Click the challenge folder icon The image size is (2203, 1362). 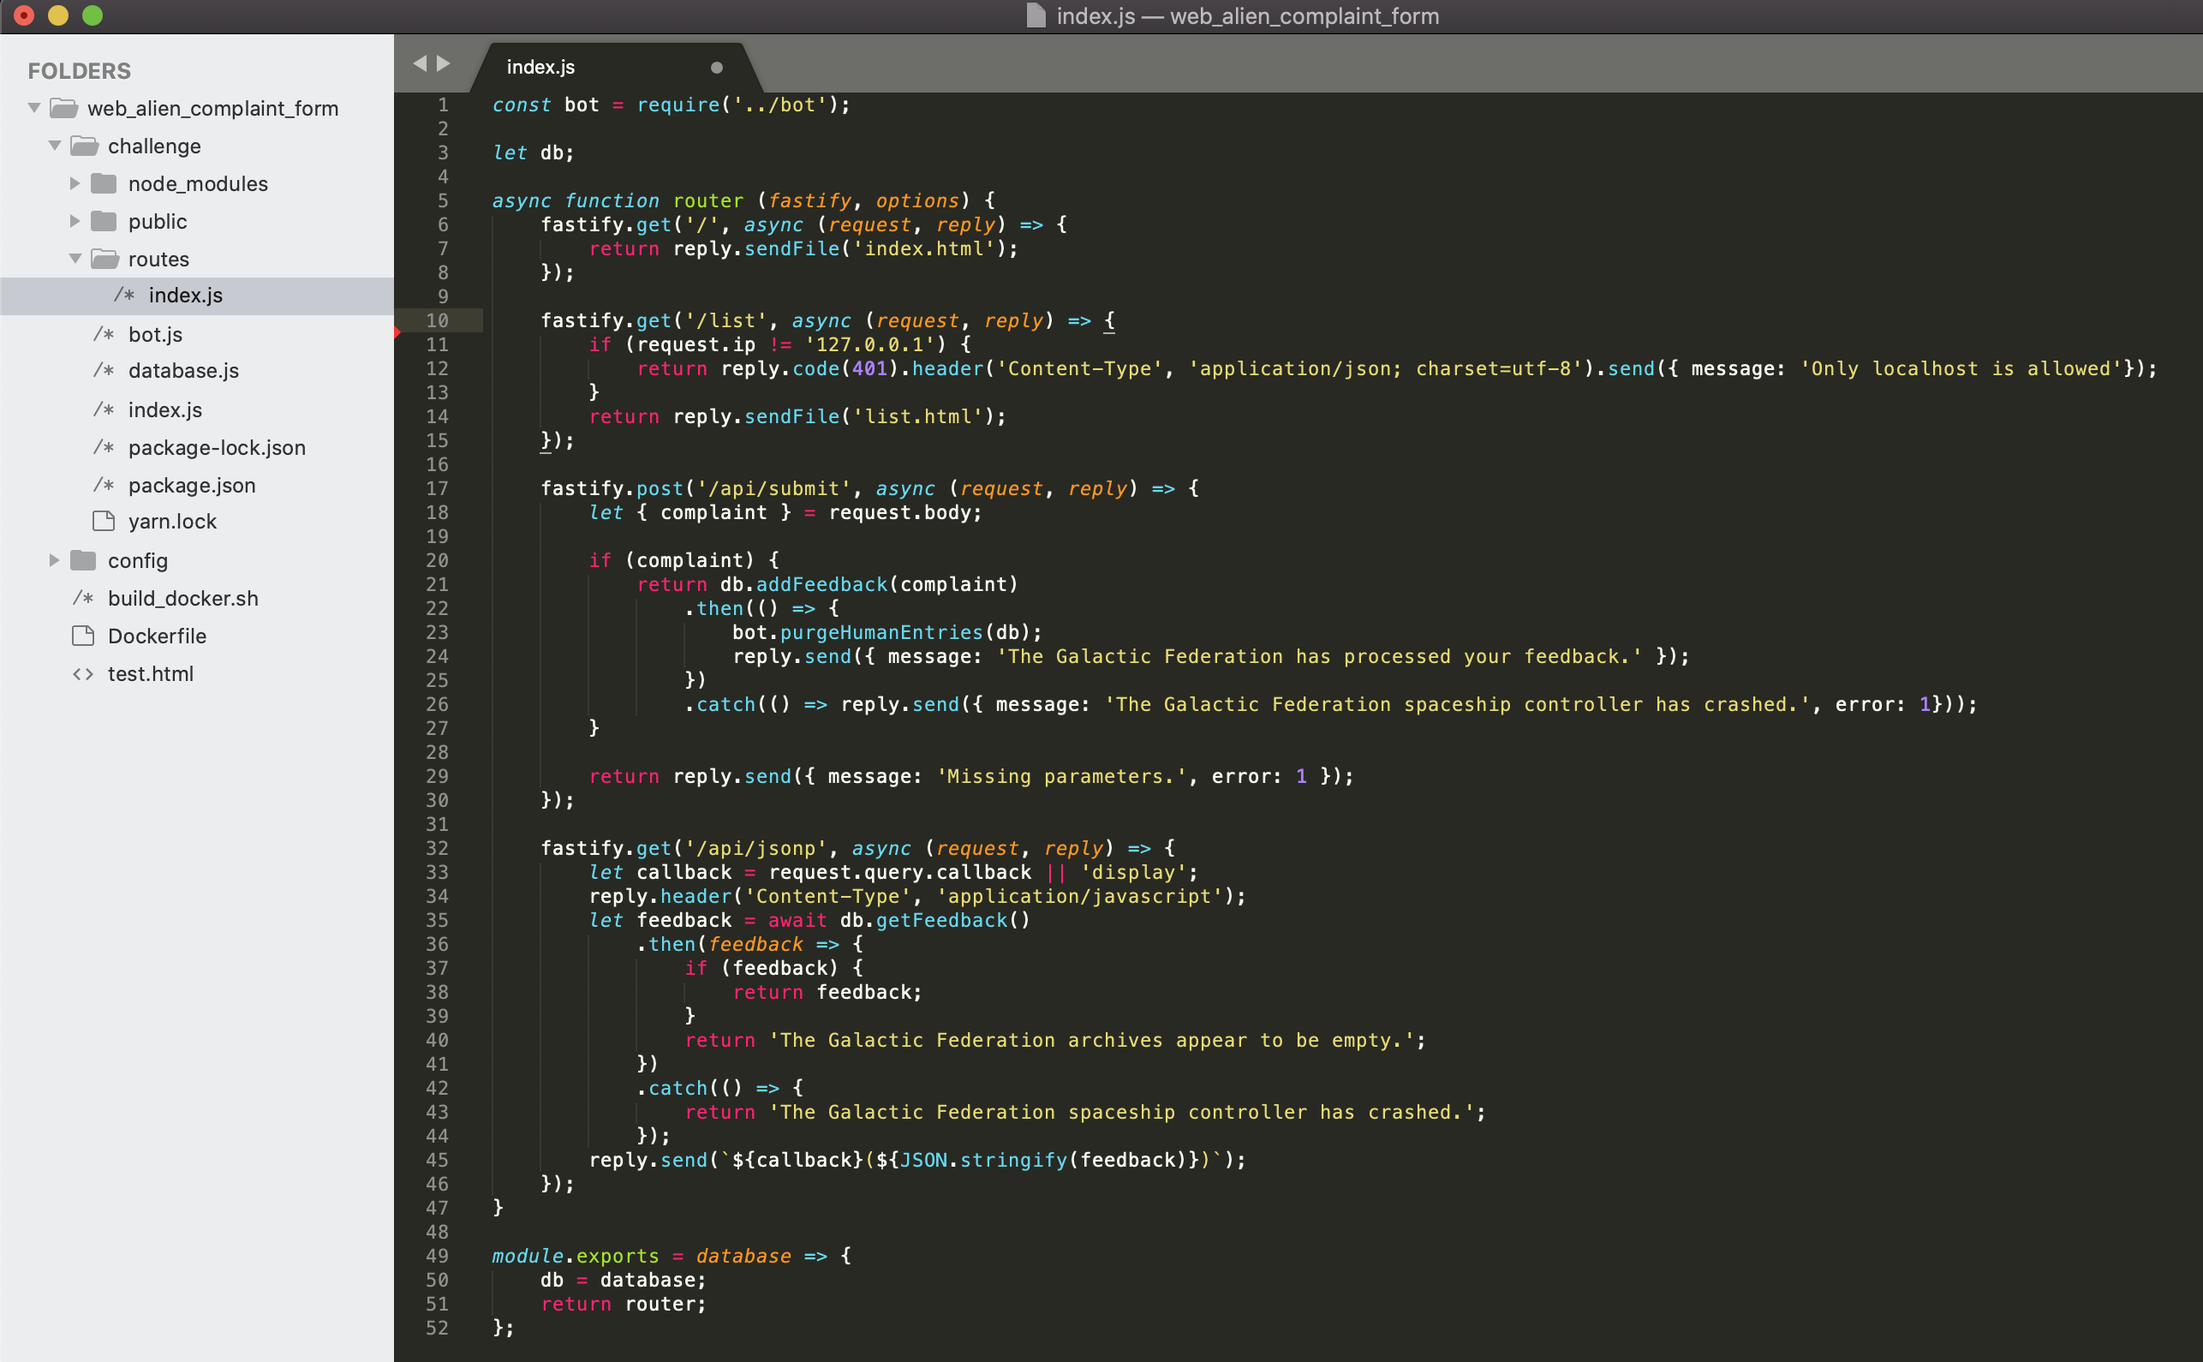85,146
